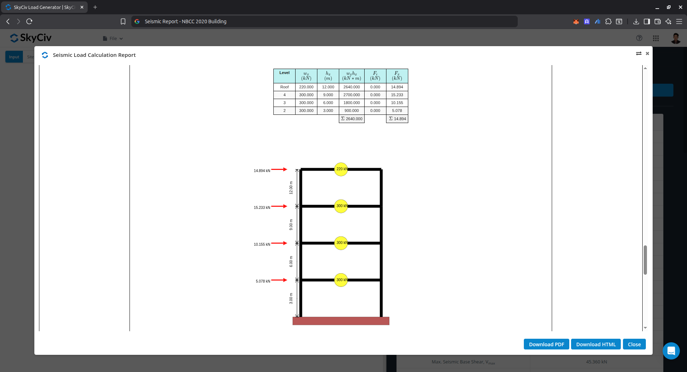Toggle the browser sidebar panel
Viewport: 687px width, 372px height.
[x=647, y=21]
